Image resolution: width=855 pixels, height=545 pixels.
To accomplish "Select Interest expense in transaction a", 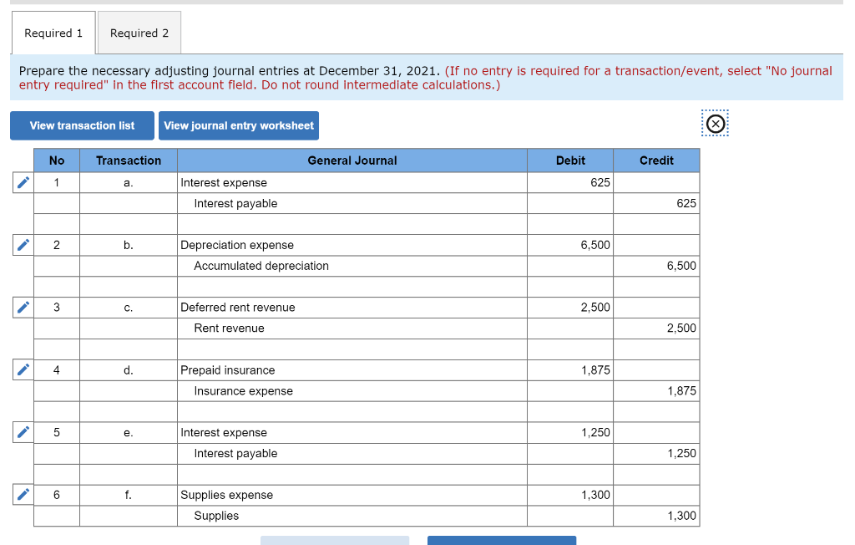I will tap(352, 182).
